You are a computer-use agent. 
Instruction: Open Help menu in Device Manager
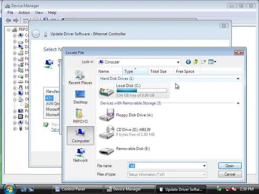point(52,13)
